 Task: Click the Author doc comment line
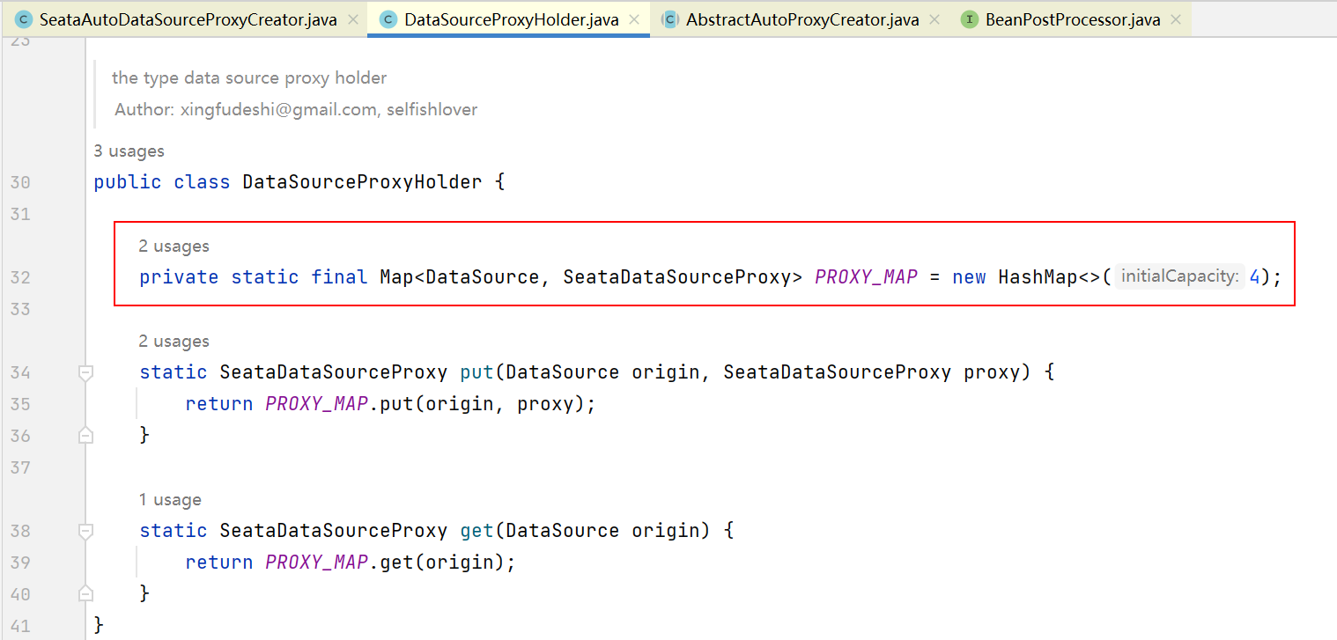tap(296, 110)
